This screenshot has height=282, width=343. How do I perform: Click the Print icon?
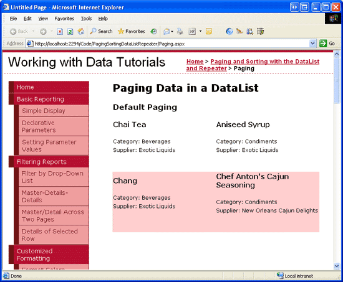180,32
